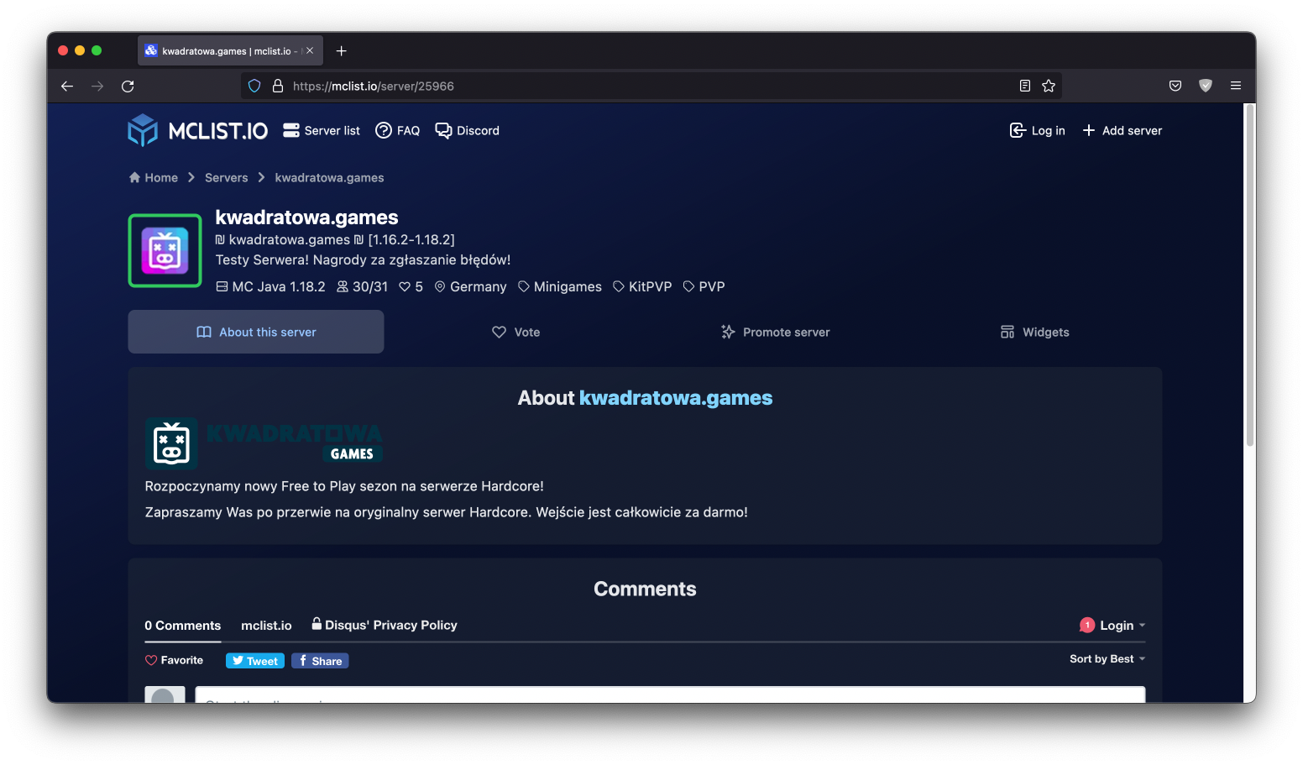Switch to the Vote tab

(515, 333)
